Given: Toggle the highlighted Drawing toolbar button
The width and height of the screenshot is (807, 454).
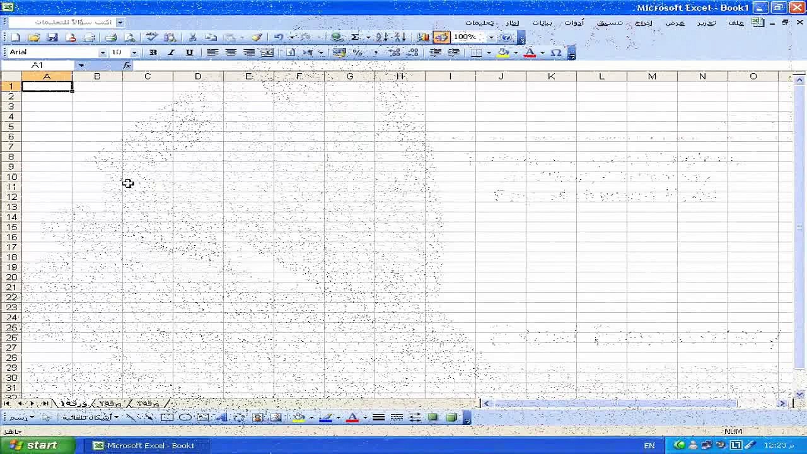Looking at the screenshot, I should pos(441,38).
